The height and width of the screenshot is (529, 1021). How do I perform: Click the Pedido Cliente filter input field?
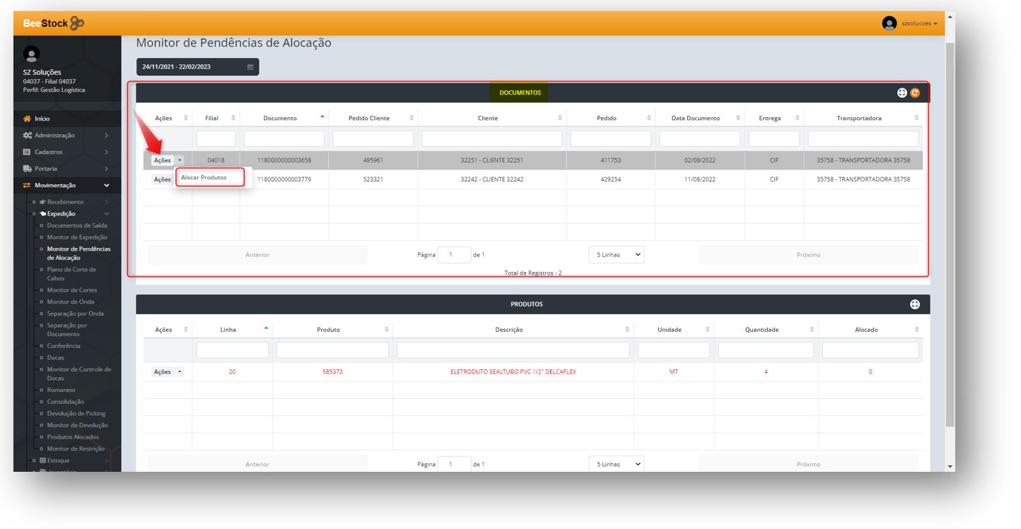click(373, 138)
